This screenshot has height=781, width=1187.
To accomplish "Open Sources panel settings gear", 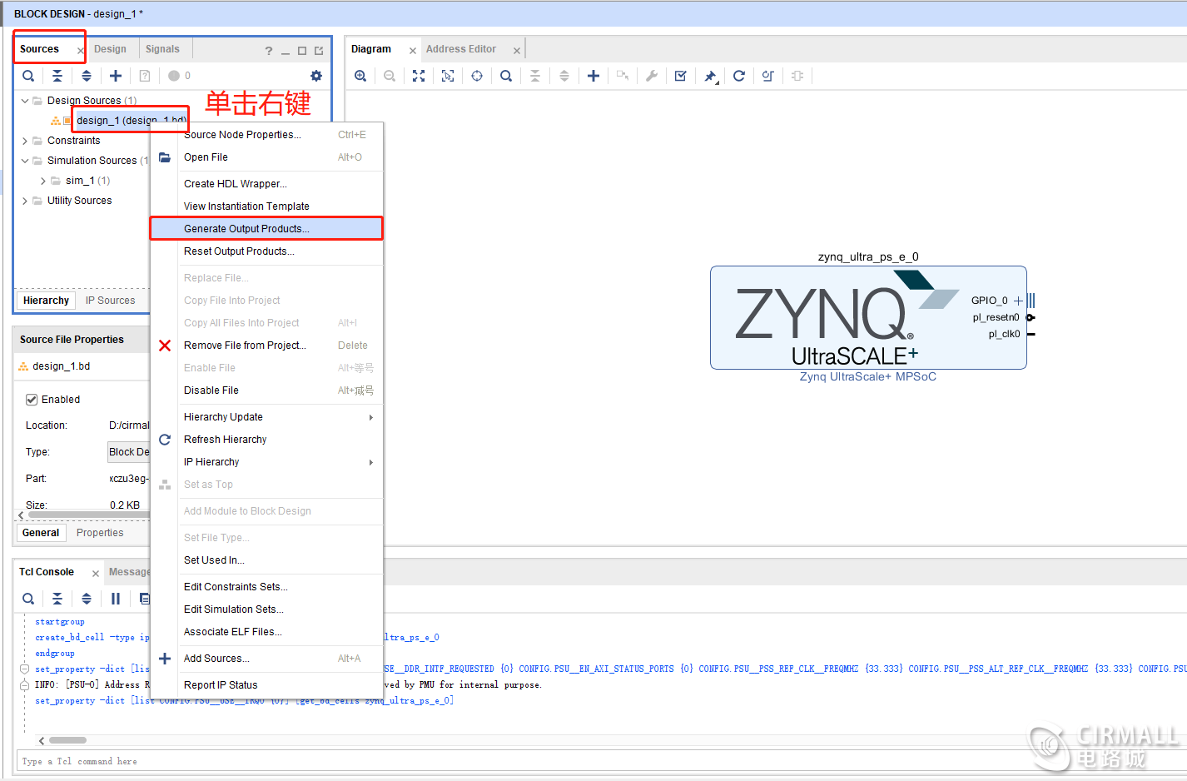I will pyautogui.click(x=316, y=76).
